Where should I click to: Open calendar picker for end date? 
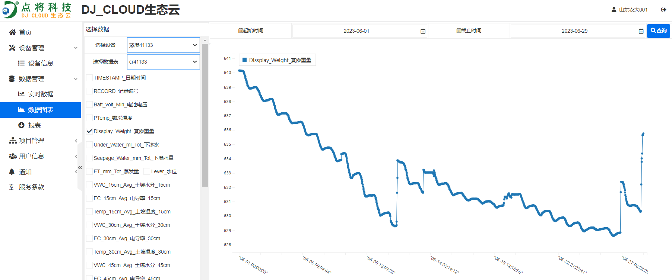click(x=641, y=31)
